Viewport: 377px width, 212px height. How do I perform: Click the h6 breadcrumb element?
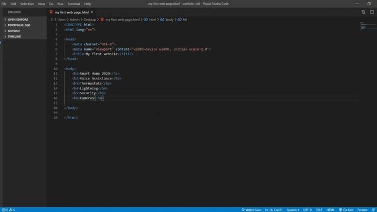point(184,19)
